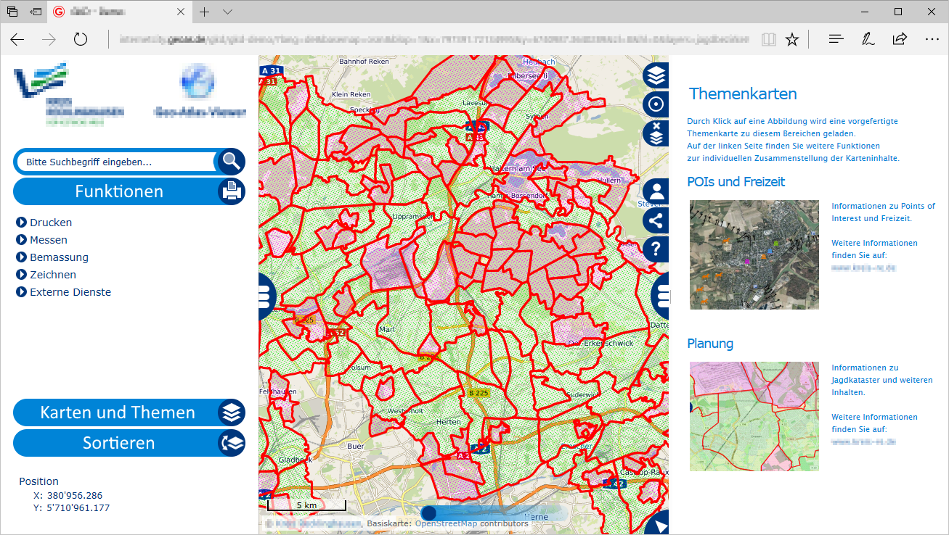Image resolution: width=949 pixels, height=535 pixels.
Task: Open the user profile icon on map
Action: point(656,192)
